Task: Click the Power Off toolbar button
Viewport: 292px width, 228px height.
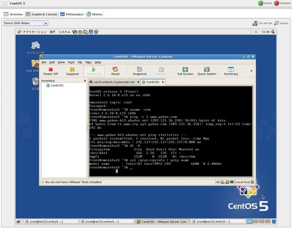Action: click(51, 71)
